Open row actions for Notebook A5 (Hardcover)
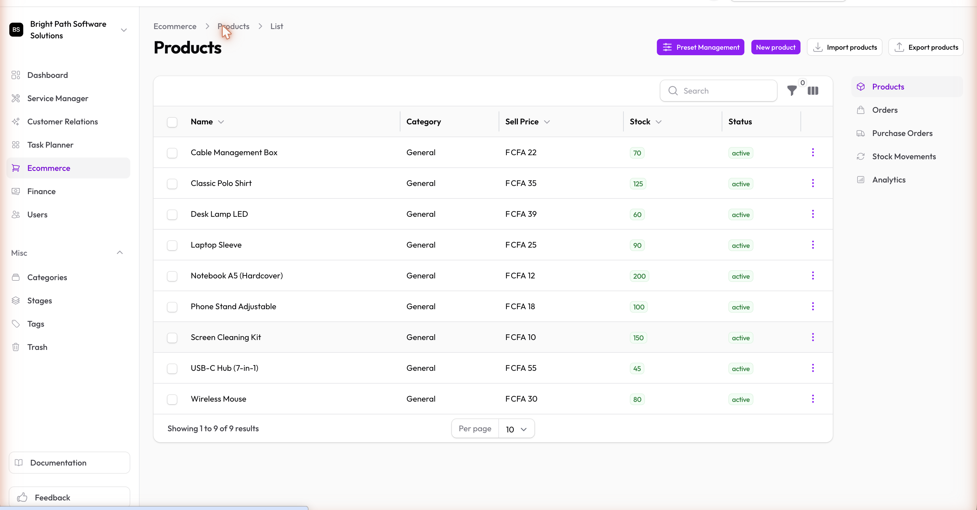The width and height of the screenshot is (977, 510). (813, 275)
